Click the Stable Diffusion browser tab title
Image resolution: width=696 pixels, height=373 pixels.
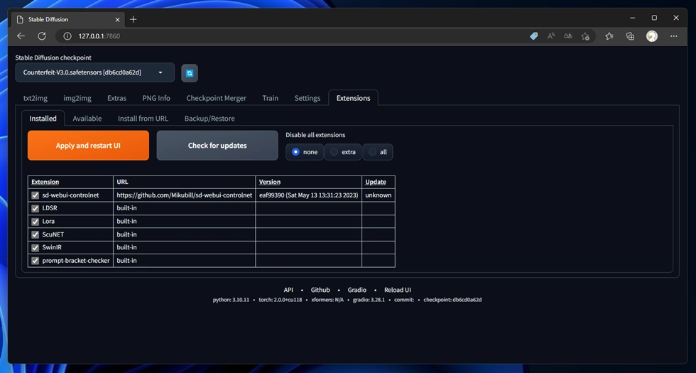(48, 20)
